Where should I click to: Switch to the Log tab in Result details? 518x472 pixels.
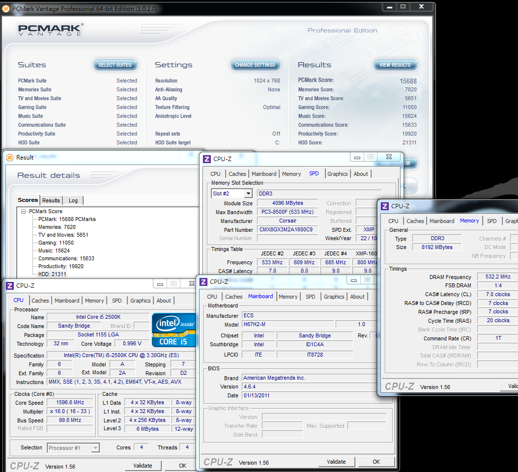click(73, 200)
